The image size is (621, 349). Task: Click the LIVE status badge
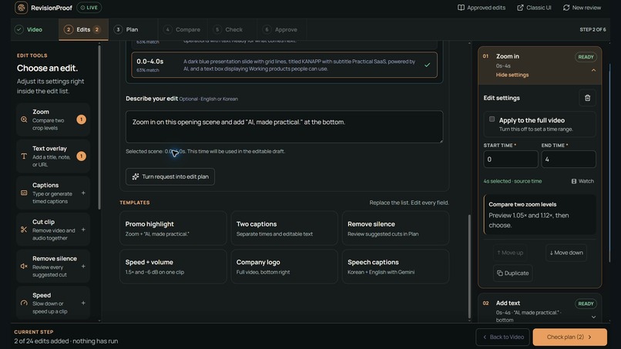[x=89, y=8]
